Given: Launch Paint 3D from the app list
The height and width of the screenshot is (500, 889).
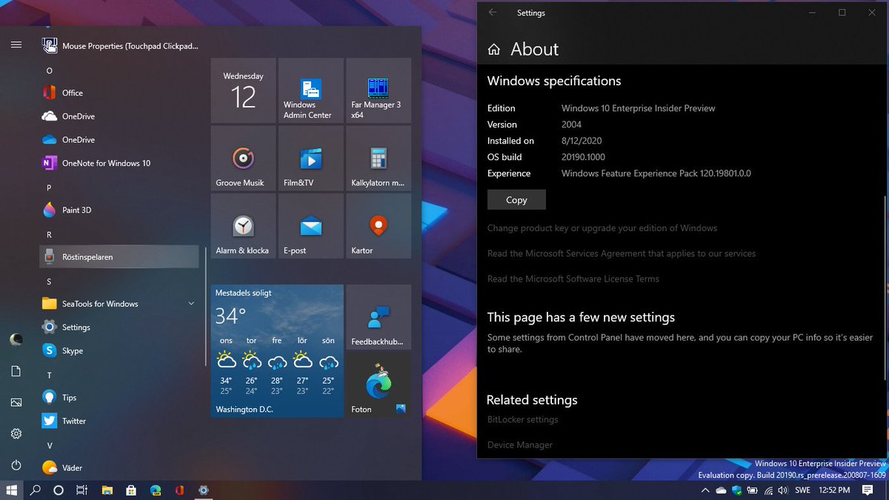Looking at the screenshot, I should click(119, 210).
